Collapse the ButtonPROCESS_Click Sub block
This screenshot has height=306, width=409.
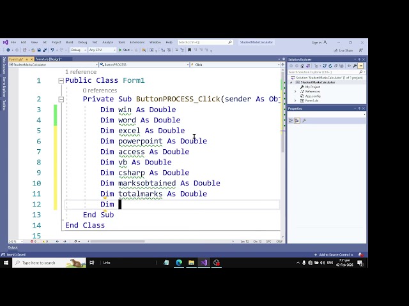click(61, 99)
